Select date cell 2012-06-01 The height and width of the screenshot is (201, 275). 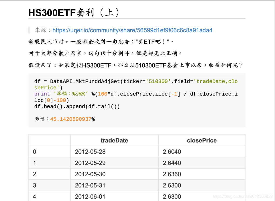point(90,196)
